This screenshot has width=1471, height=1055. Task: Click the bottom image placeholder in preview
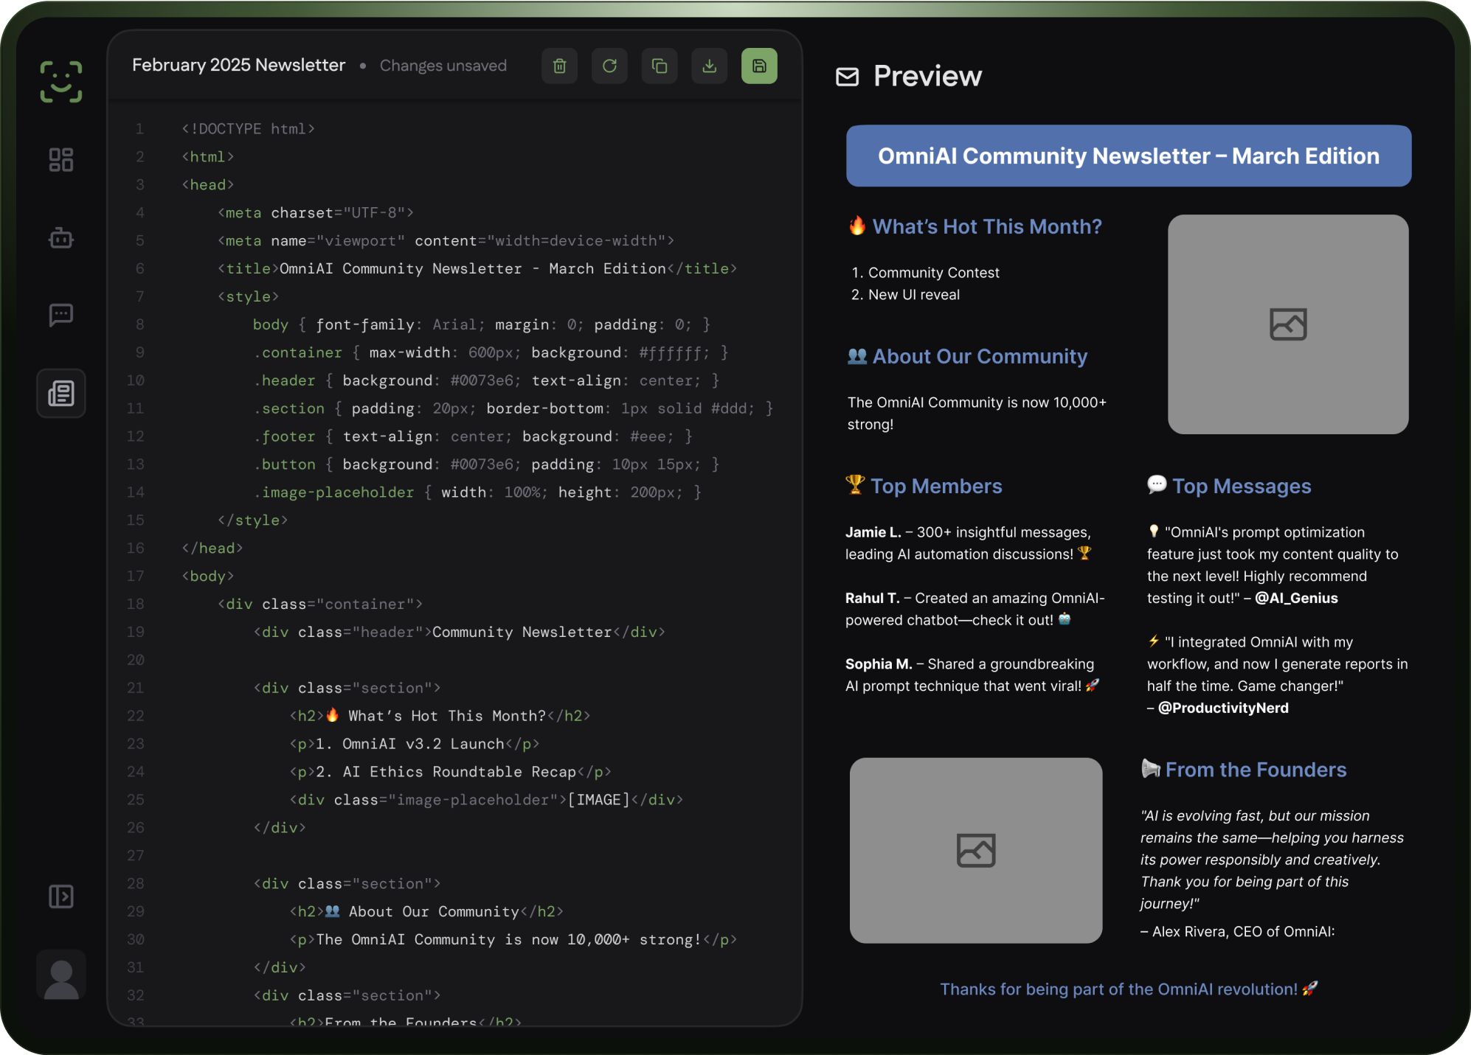tap(975, 850)
